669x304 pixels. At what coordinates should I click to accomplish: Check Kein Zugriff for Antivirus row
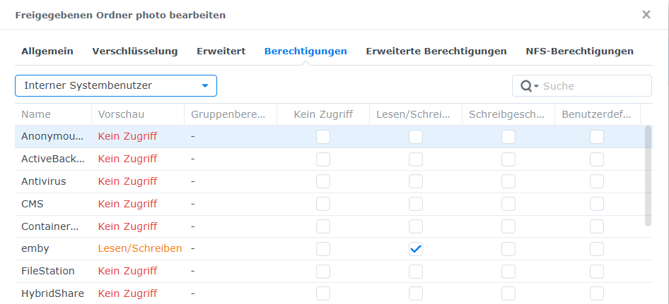click(323, 181)
